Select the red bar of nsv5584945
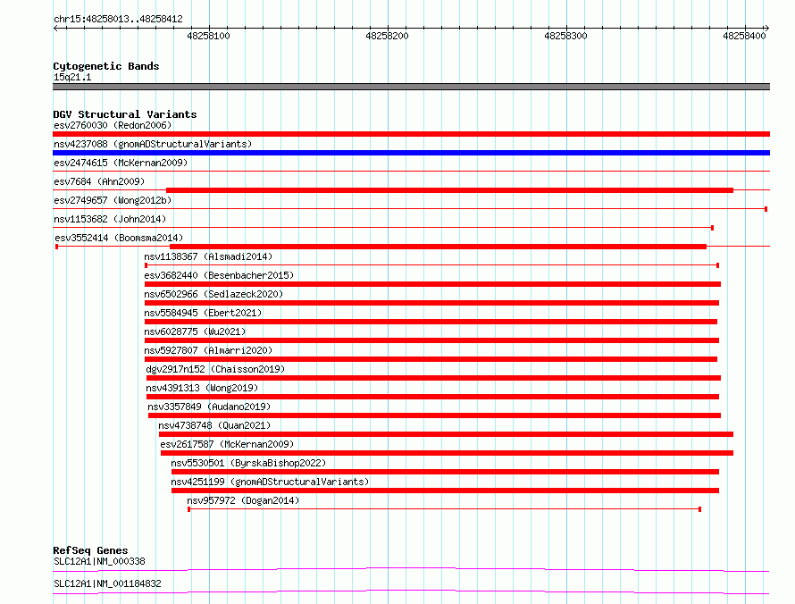The height and width of the screenshot is (604, 795). pyautogui.click(x=431, y=322)
